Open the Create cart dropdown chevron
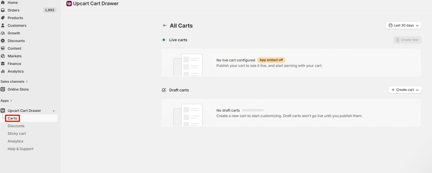Viewport: 432px width, 173px height. (x=417, y=90)
